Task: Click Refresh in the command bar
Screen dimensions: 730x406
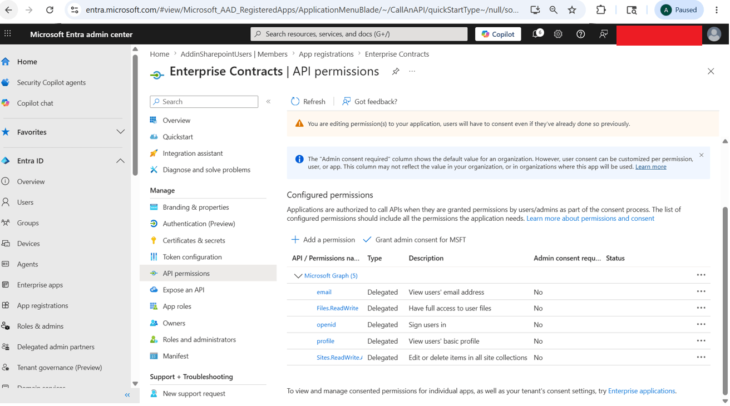Action: [308, 102]
